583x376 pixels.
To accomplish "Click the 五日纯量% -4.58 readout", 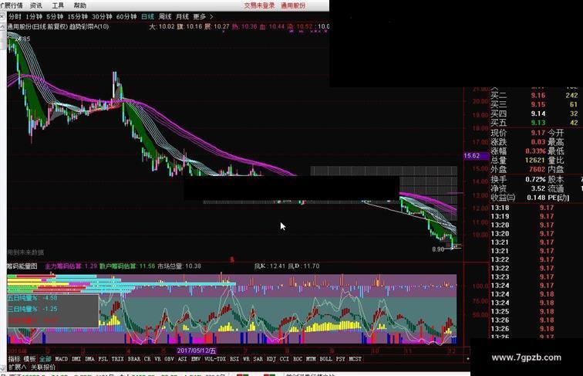I will click(x=32, y=298).
